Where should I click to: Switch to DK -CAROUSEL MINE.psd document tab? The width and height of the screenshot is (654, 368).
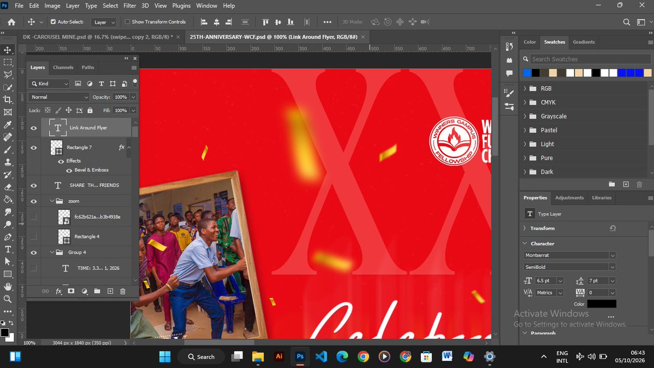tap(97, 37)
